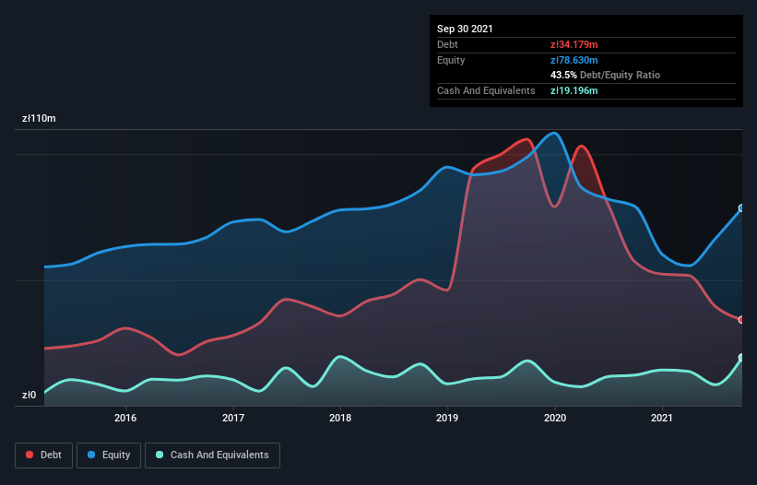Click the 2021 x-axis label
Screen dimensions: 757x485
tap(662, 418)
